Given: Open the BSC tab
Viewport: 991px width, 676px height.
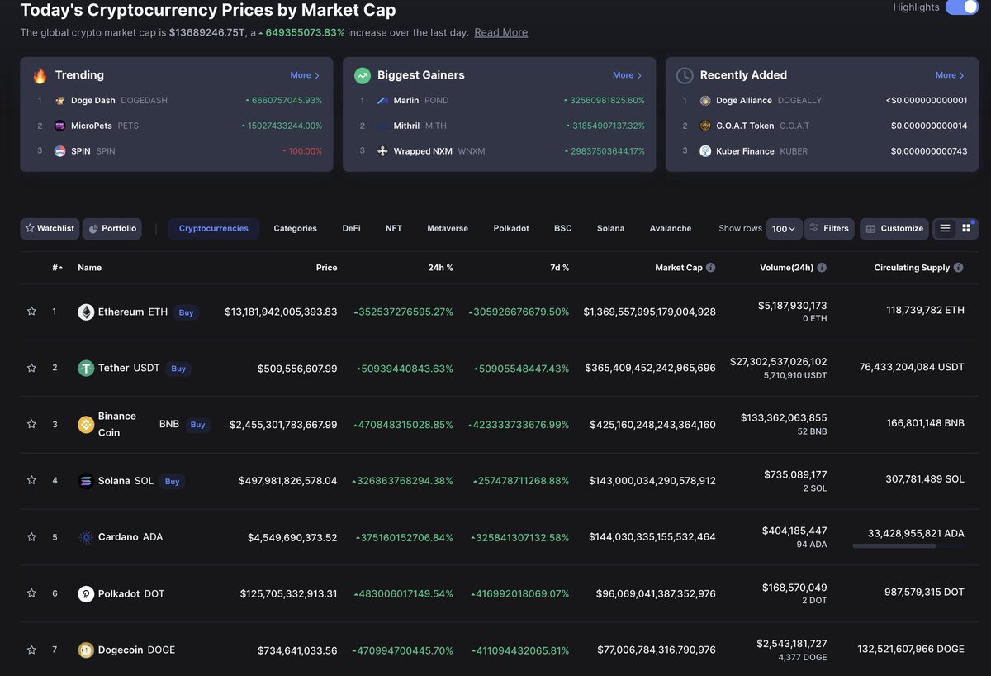Looking at the screenshot, I should 562,229.
